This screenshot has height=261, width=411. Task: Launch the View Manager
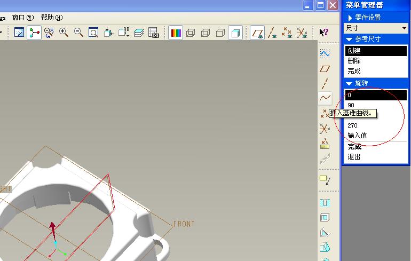pyautogui.click(x=154, y=33)
